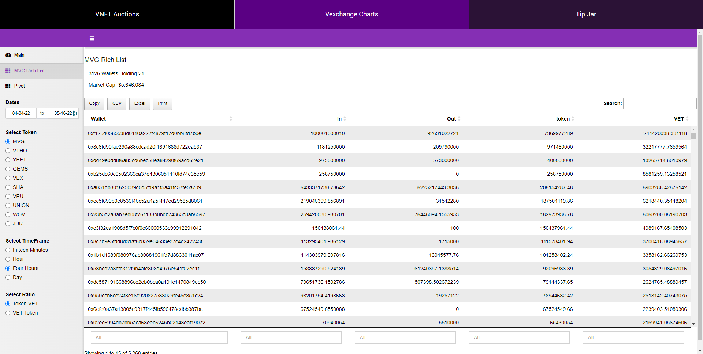This screenshot has width=703, height=354.
Task: Toggle the hamburger sidebar menu icon
Action: coord(92,38)
